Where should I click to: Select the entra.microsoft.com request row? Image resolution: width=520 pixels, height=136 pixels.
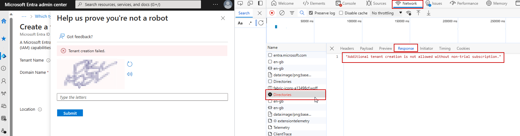[296, 55]
